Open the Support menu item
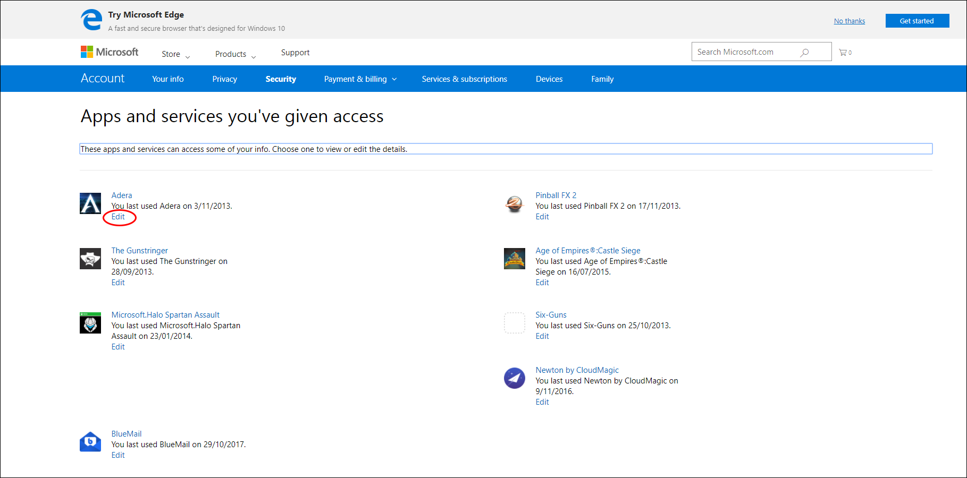This screenshot has height=478, width=967. click(295, 53)
